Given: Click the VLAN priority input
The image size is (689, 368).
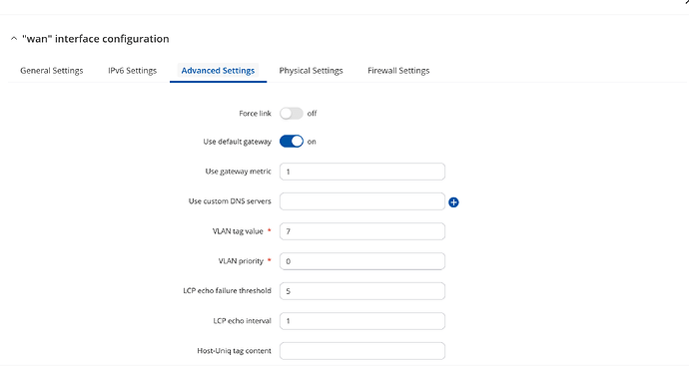Looking at the screenshot, I should (x=362, y=261).
